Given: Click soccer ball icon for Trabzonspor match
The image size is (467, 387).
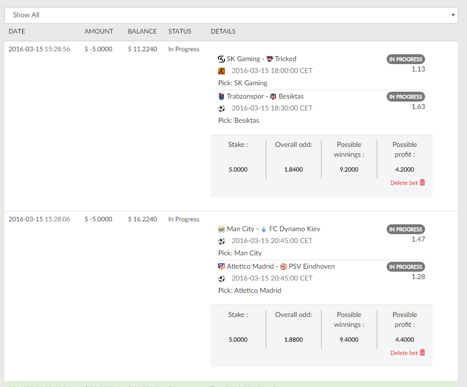Looking at the screenshot, I should 221,108.
